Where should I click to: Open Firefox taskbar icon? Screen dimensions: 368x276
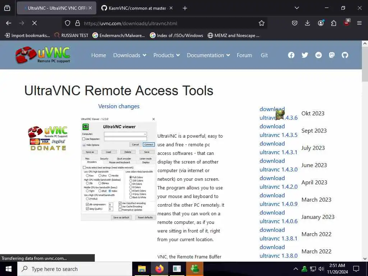click(x=159, y=269)
